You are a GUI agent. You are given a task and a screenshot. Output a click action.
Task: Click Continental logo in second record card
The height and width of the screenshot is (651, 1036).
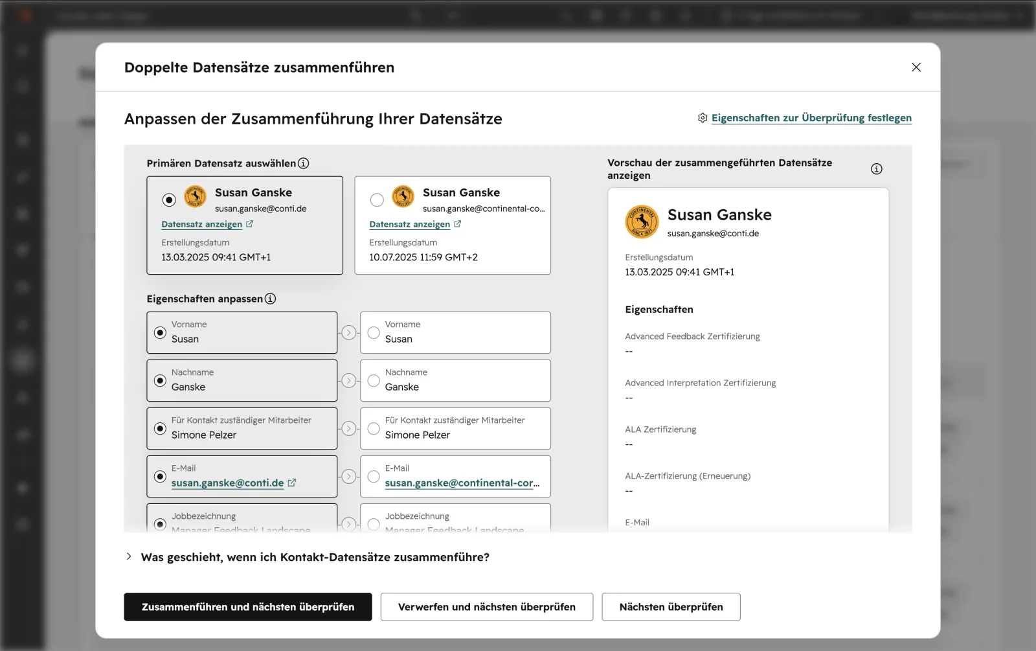(x=403, y=196)
